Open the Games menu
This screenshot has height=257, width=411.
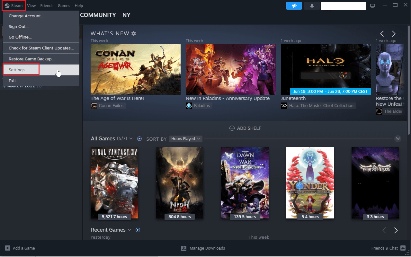pyautogui.click(x=64, y=5)
